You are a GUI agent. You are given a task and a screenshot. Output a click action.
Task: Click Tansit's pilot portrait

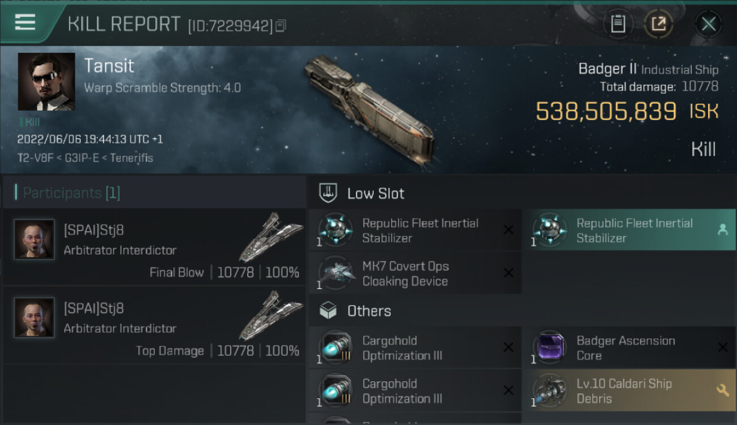pyautogui.click(x=46, y=82)
